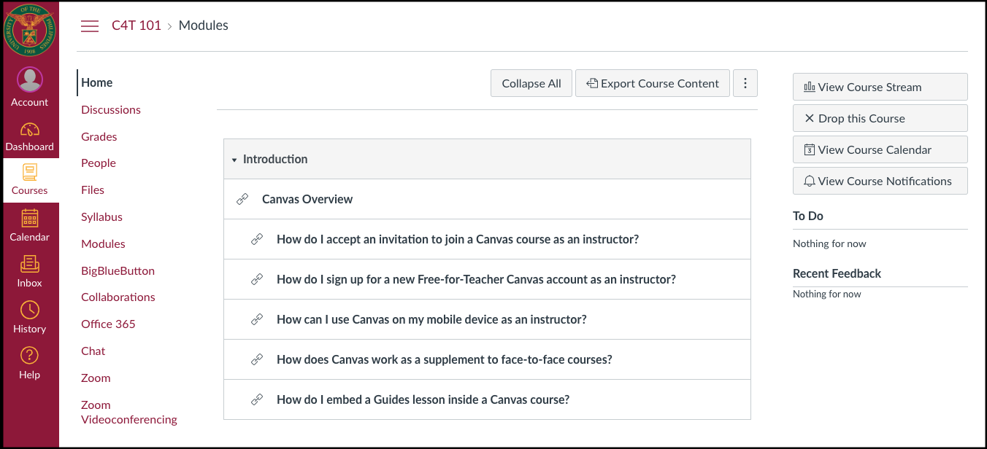987x449 pixels.
Task: Open History in the global sidebar
Action: tap(30, 317)
